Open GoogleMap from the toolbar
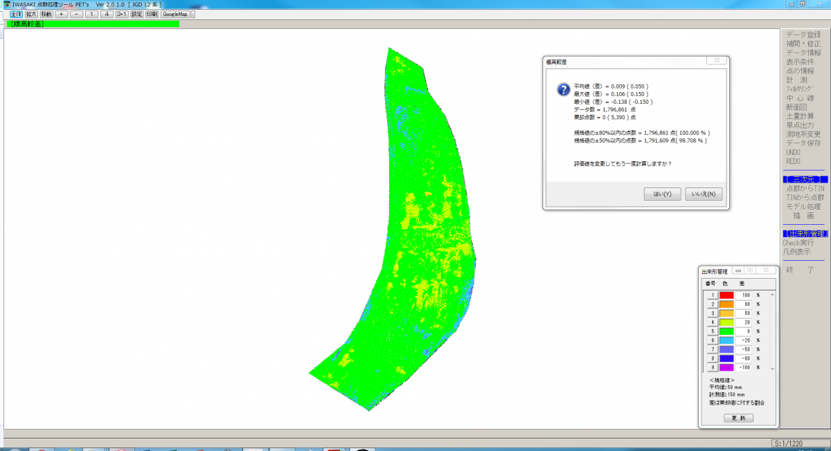 coord(175,14)
